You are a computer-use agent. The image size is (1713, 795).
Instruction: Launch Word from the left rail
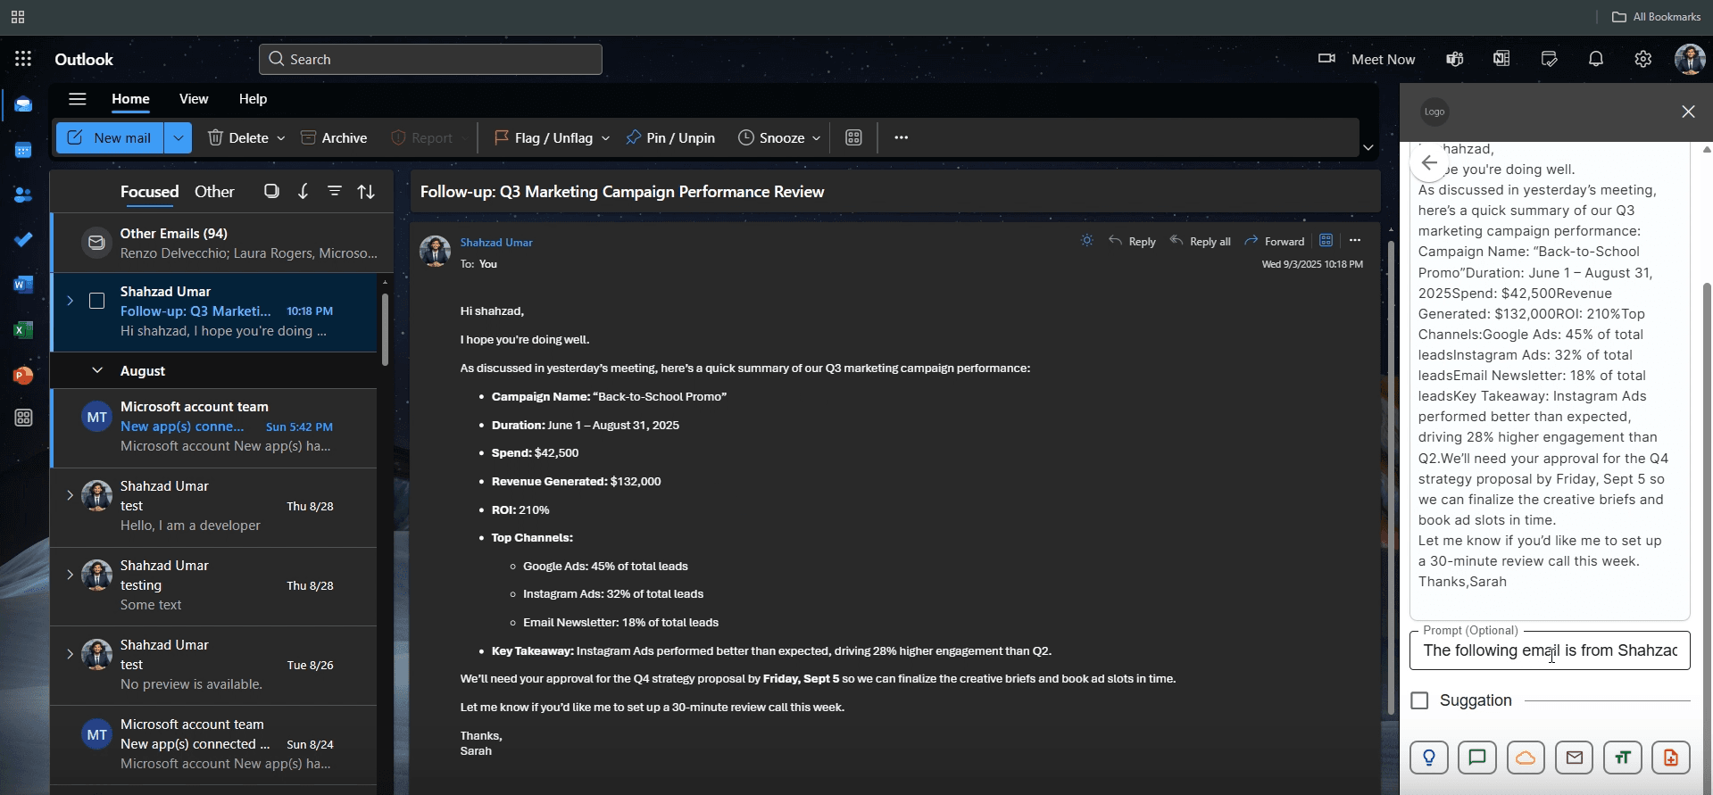(23, 285)
